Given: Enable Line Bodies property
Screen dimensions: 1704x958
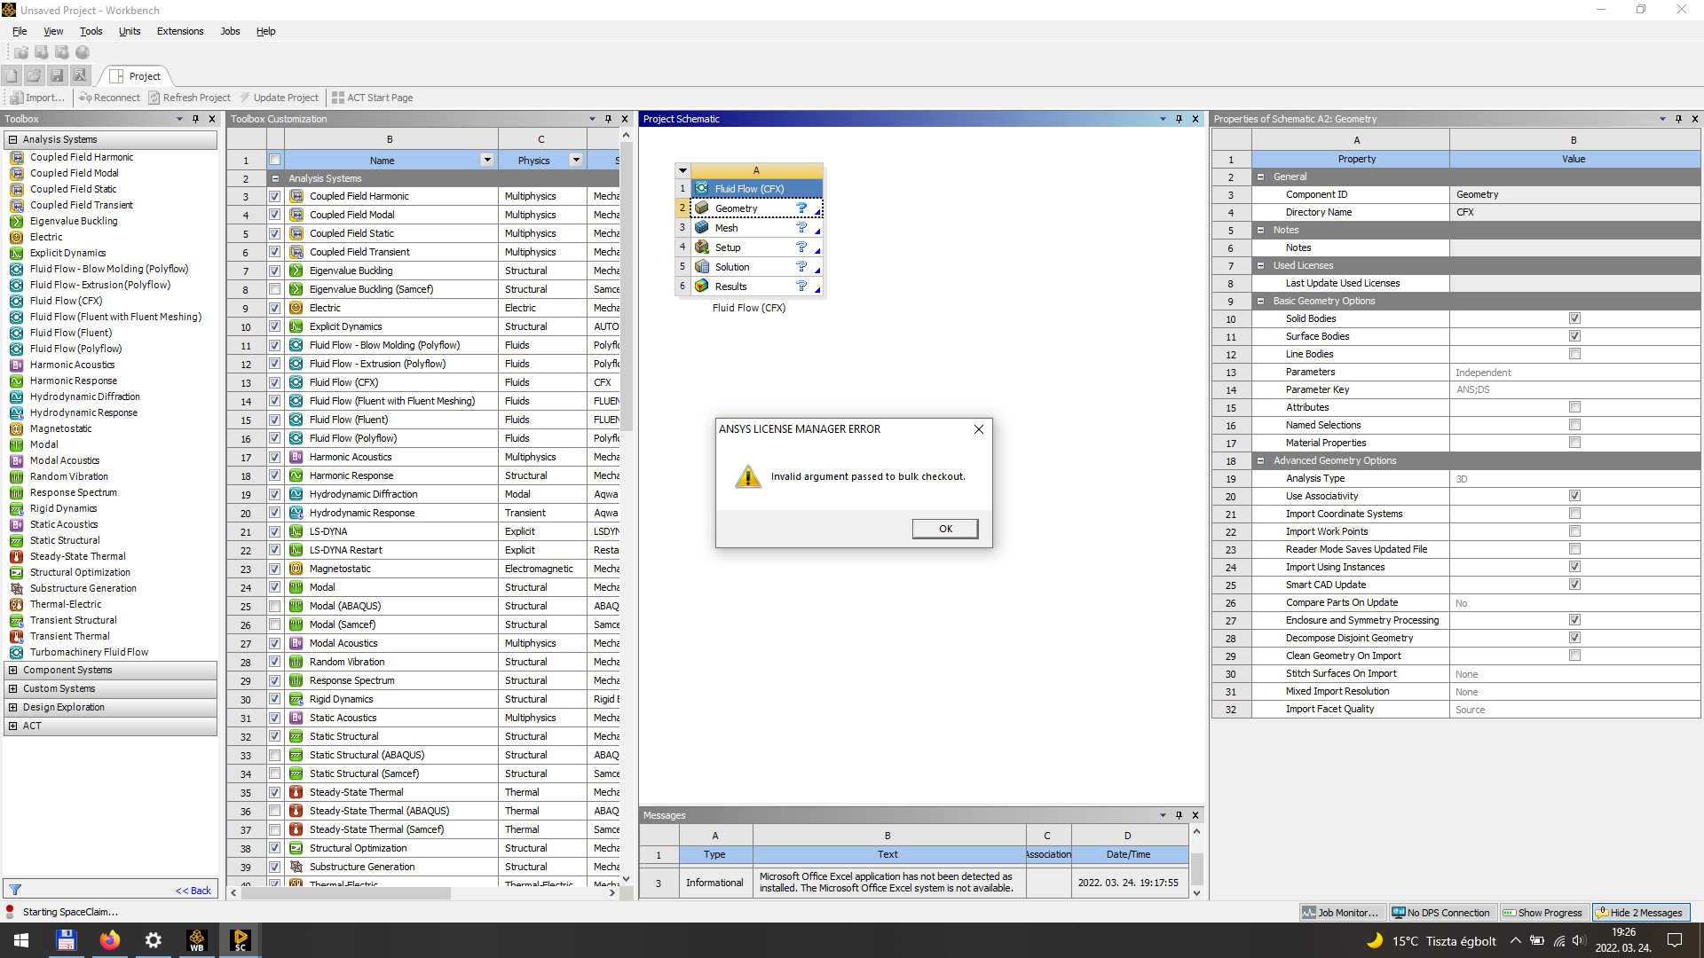Looking at the screenshot, I should point(1574,354).
